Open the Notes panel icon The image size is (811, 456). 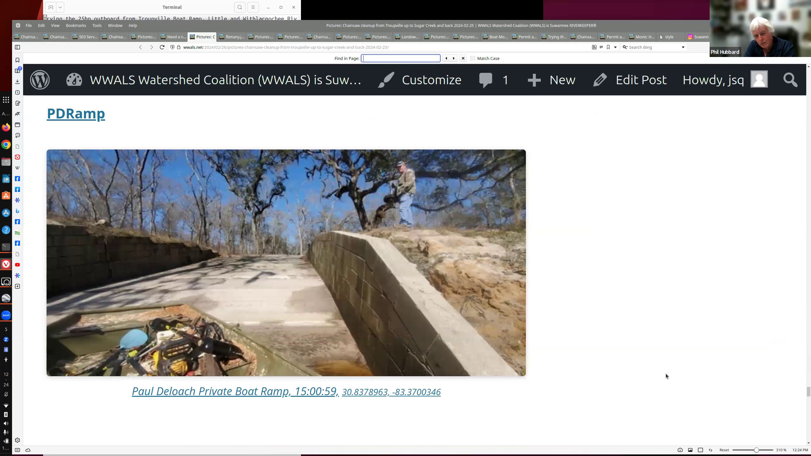coord(17,103)
